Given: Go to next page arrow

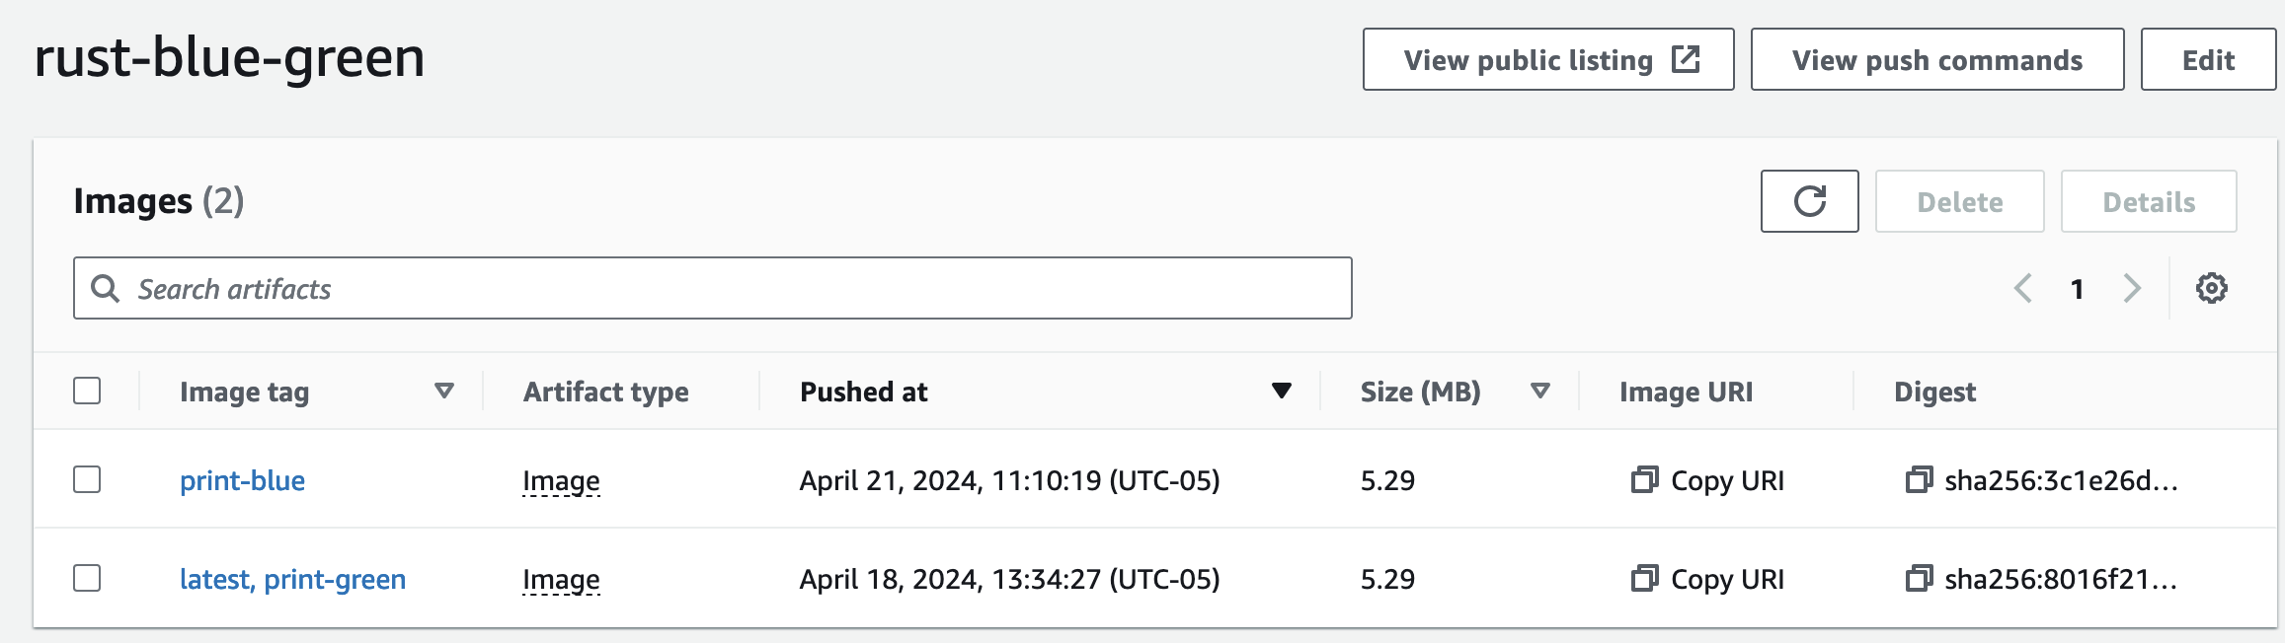Looking at the screenshot, I should click(x=2132, y=288).
